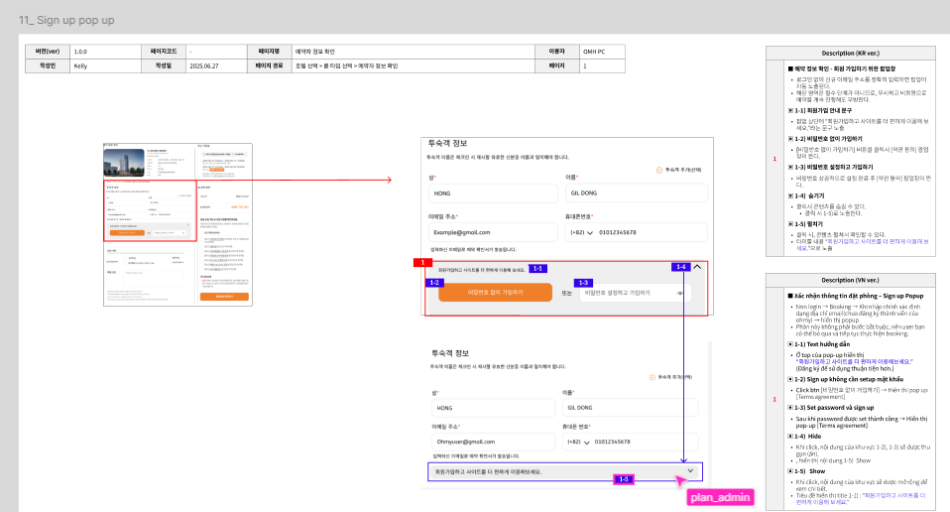950x512 pixels.
Task: Click the Ohmyuser@gmail.com email field
Action: [x=490, y=442]
